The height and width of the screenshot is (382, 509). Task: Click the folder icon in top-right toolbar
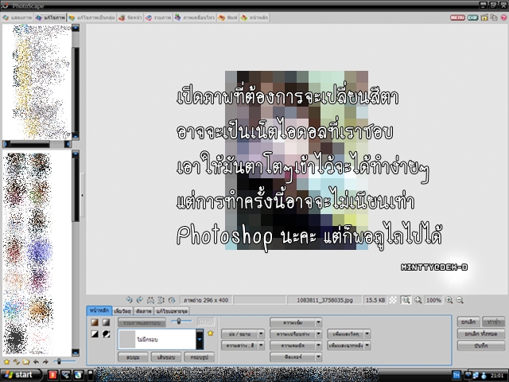point(484,18)
